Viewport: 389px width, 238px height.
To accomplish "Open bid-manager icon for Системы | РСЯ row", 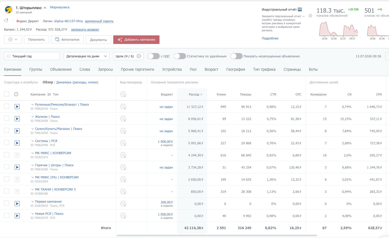I will [x=123, y=143].
